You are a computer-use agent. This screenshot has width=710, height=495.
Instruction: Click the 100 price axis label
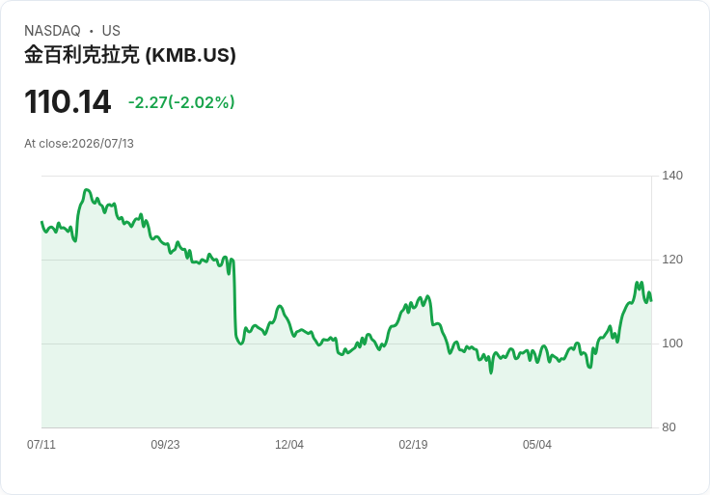tap(672, 344)
